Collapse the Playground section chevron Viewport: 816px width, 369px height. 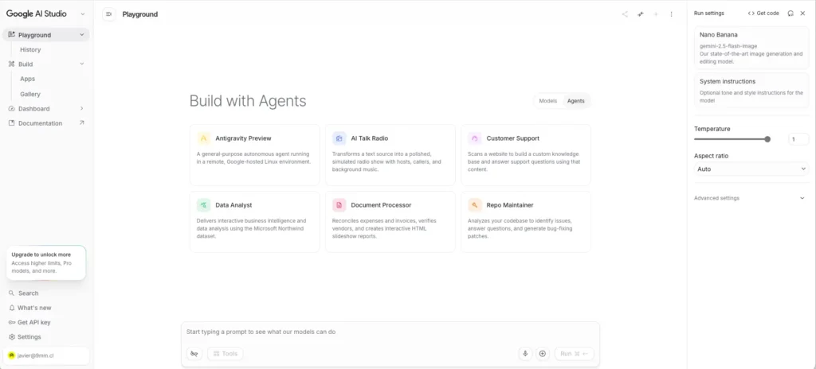pos(82,35)
